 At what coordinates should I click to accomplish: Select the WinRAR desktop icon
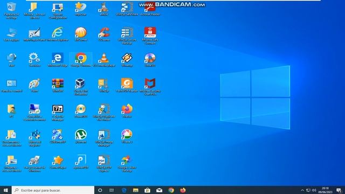point(58,85)
